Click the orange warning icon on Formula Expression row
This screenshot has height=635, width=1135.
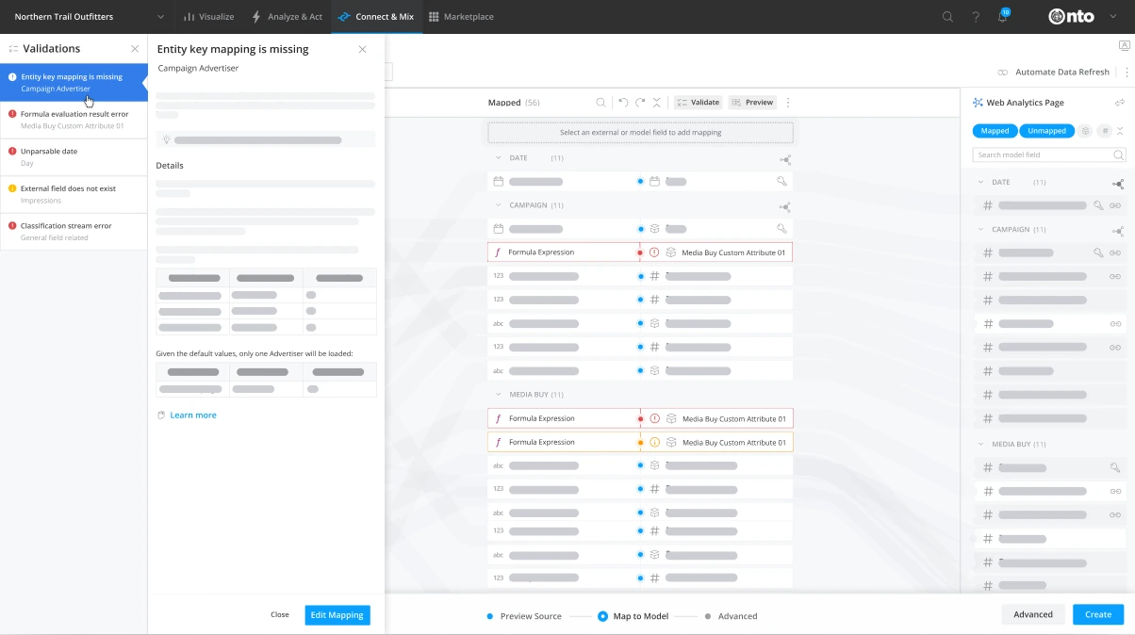pyautogui.click(x=654, y=442)
